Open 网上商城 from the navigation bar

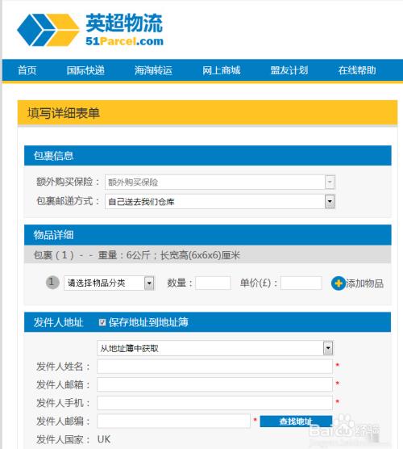pyautogui.click(x=221, y=70)
